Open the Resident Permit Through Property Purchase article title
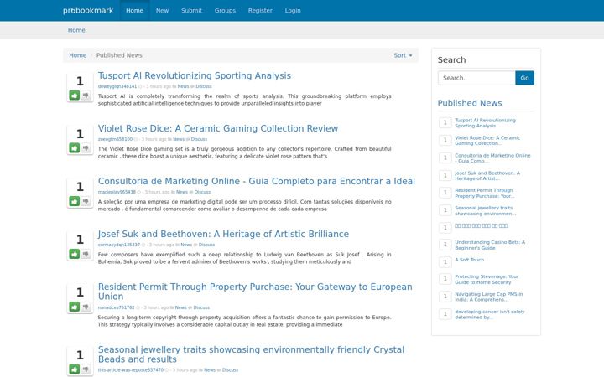604x377 pixels. [255, 292]
